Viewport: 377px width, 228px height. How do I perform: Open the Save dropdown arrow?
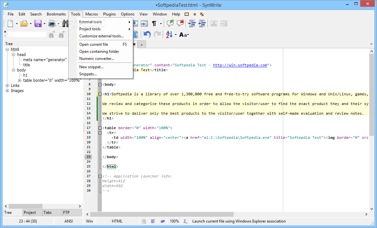tap(44, 24)
